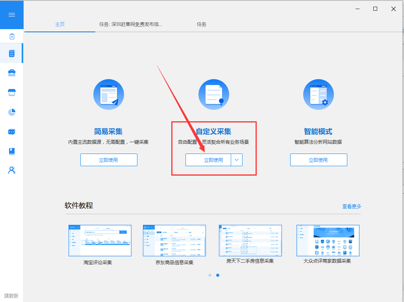The width and height of the screenshot is (404, 302).
Task: Select the task list document icon
Action: (11, 53)
